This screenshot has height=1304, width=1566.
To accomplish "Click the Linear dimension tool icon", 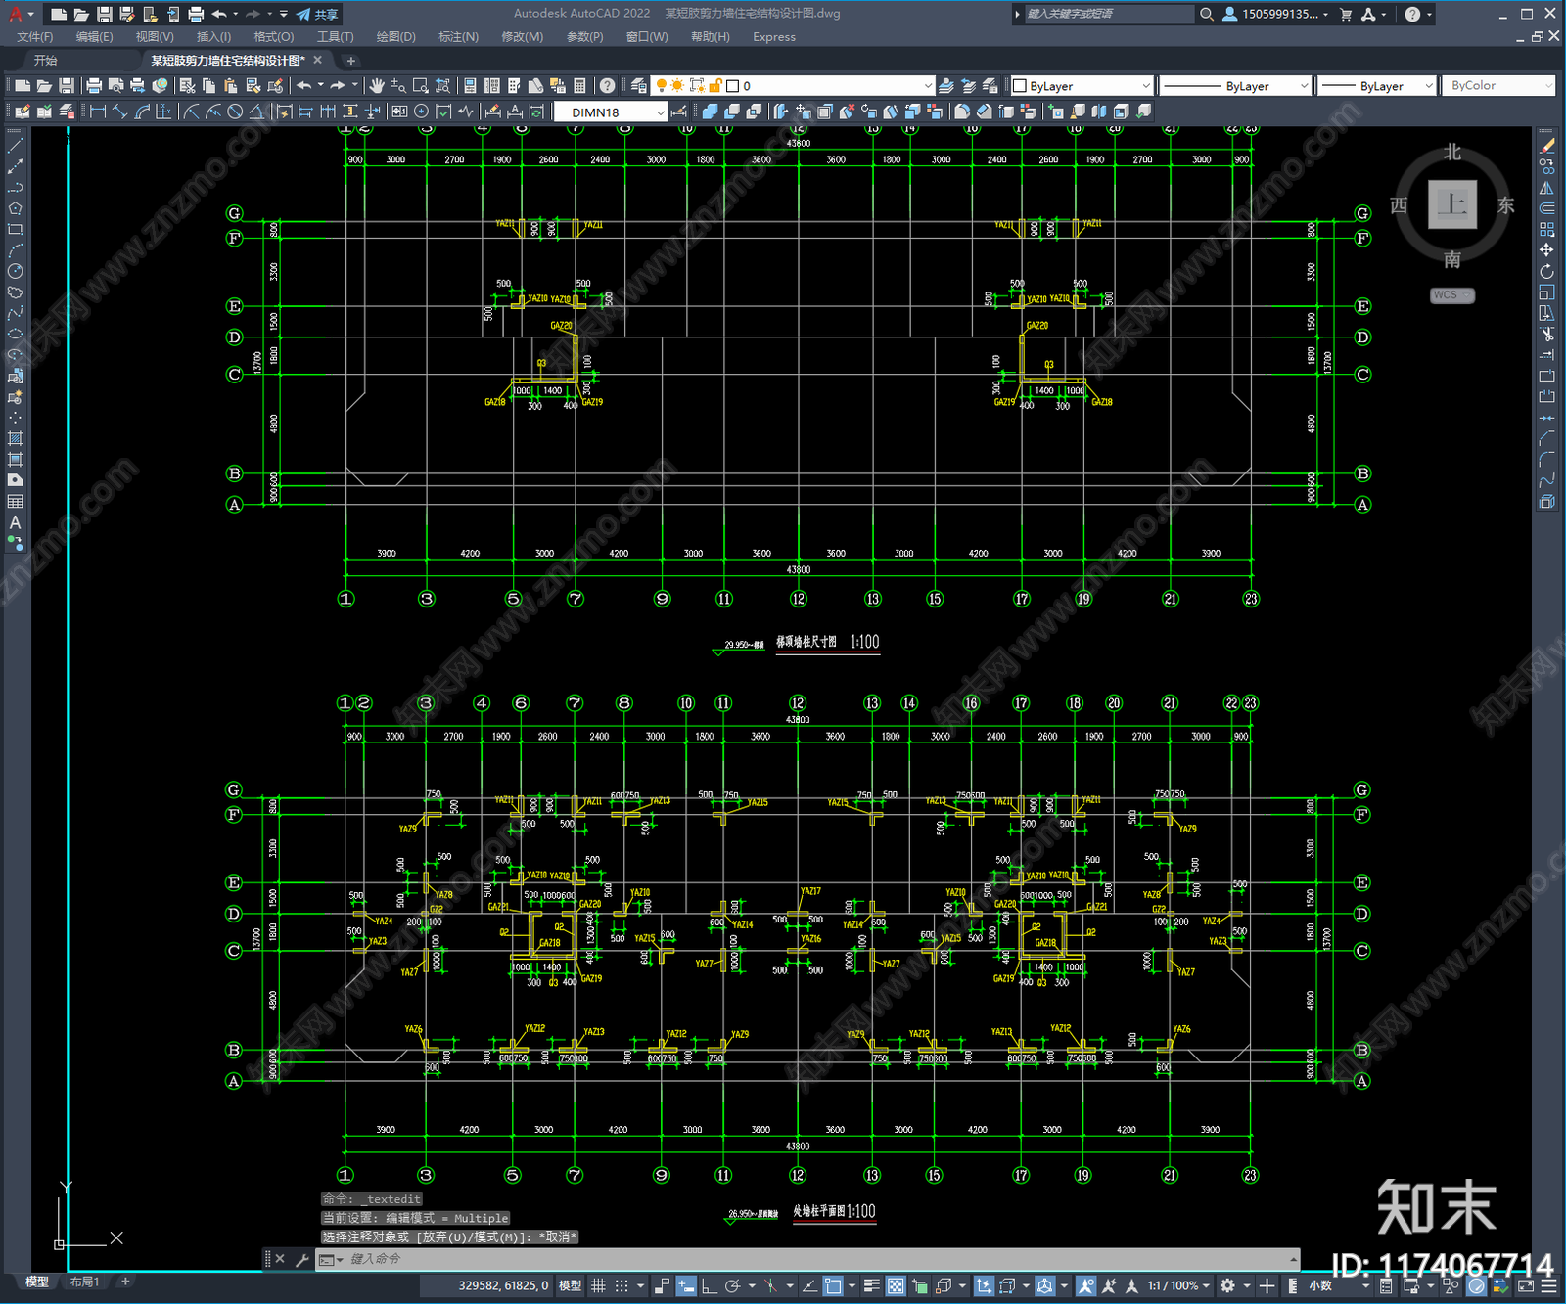I will (98, 112).
